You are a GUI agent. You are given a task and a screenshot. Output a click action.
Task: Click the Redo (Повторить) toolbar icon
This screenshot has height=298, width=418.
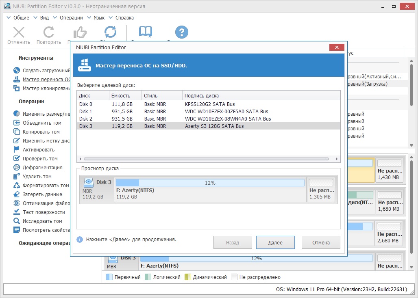coord(49,32)
